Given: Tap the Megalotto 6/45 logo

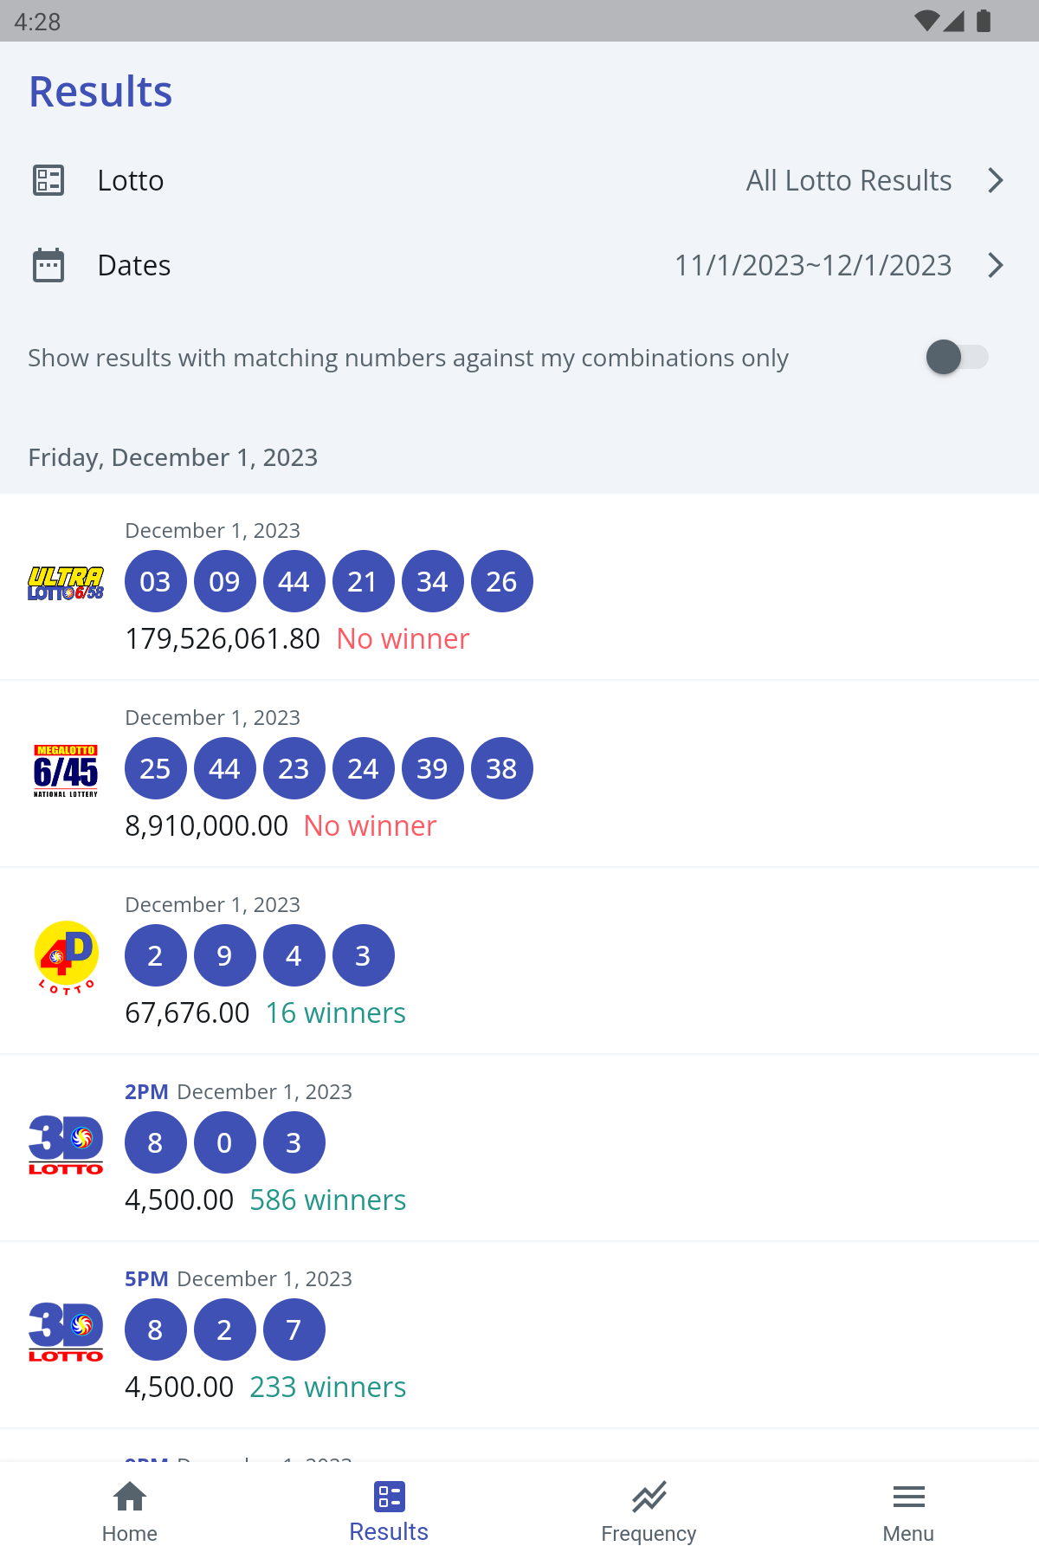Looking at the screenshot, I should coord(66,771).
